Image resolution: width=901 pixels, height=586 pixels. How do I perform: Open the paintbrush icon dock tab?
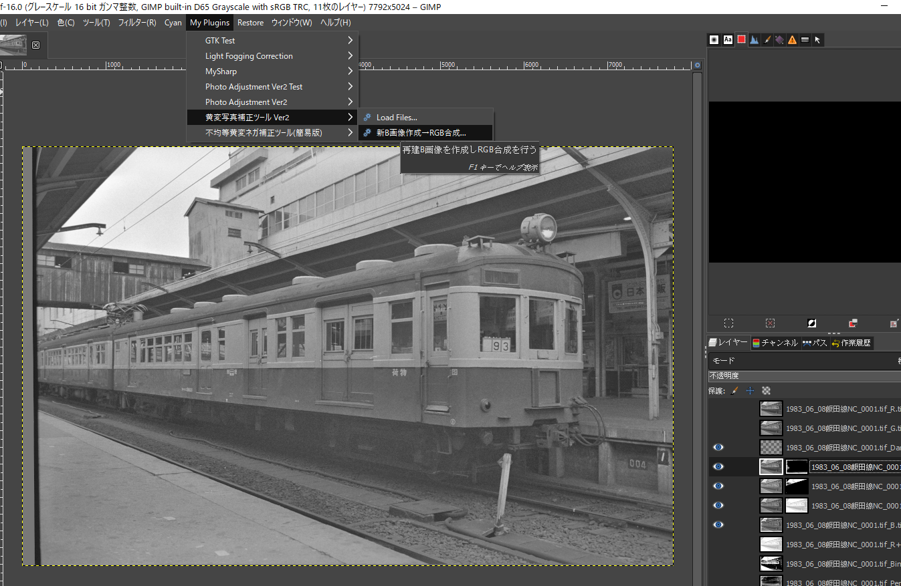767,39
